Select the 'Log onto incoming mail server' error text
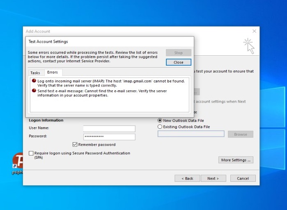Screen dimensions: 287x210 click(x=111, y=83)
